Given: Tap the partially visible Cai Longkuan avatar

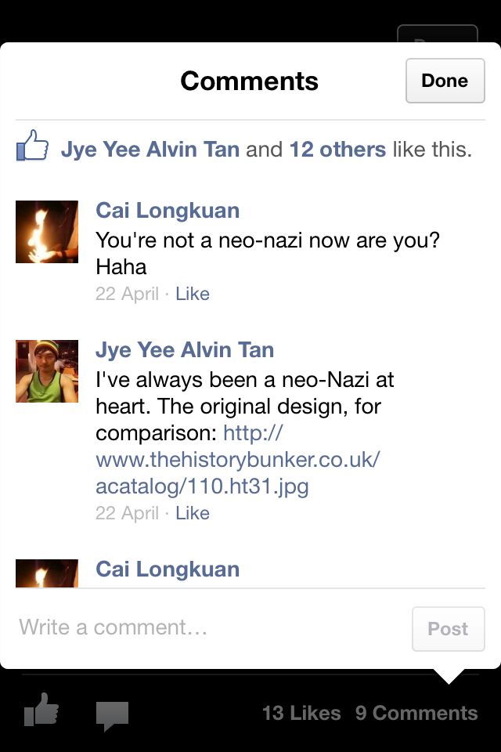Looking at the screenshot, I should tap(47, 573).
